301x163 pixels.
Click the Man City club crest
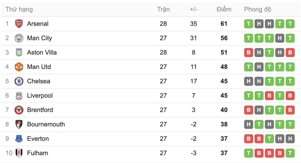19,38
